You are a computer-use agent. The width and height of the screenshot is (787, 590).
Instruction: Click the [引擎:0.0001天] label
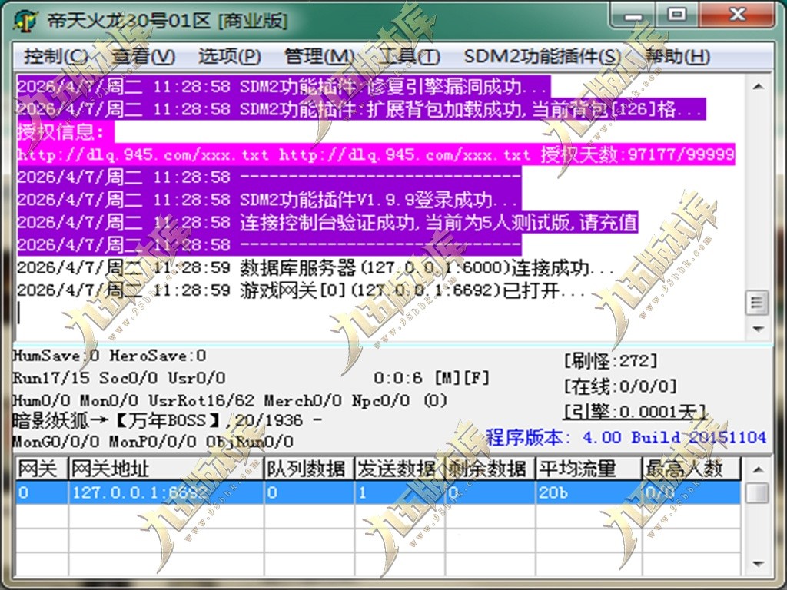636,412
